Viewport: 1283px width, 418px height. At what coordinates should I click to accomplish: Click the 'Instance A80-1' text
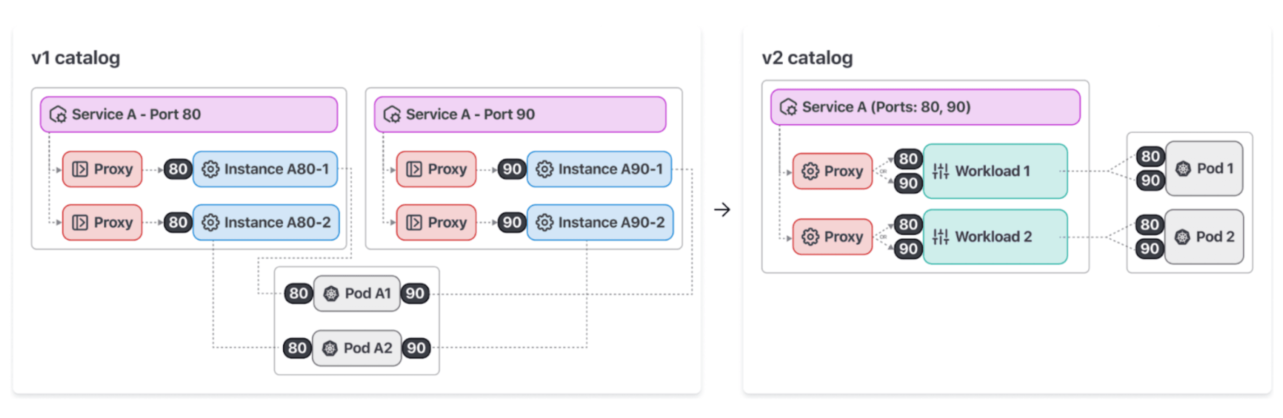click(276, 169)
